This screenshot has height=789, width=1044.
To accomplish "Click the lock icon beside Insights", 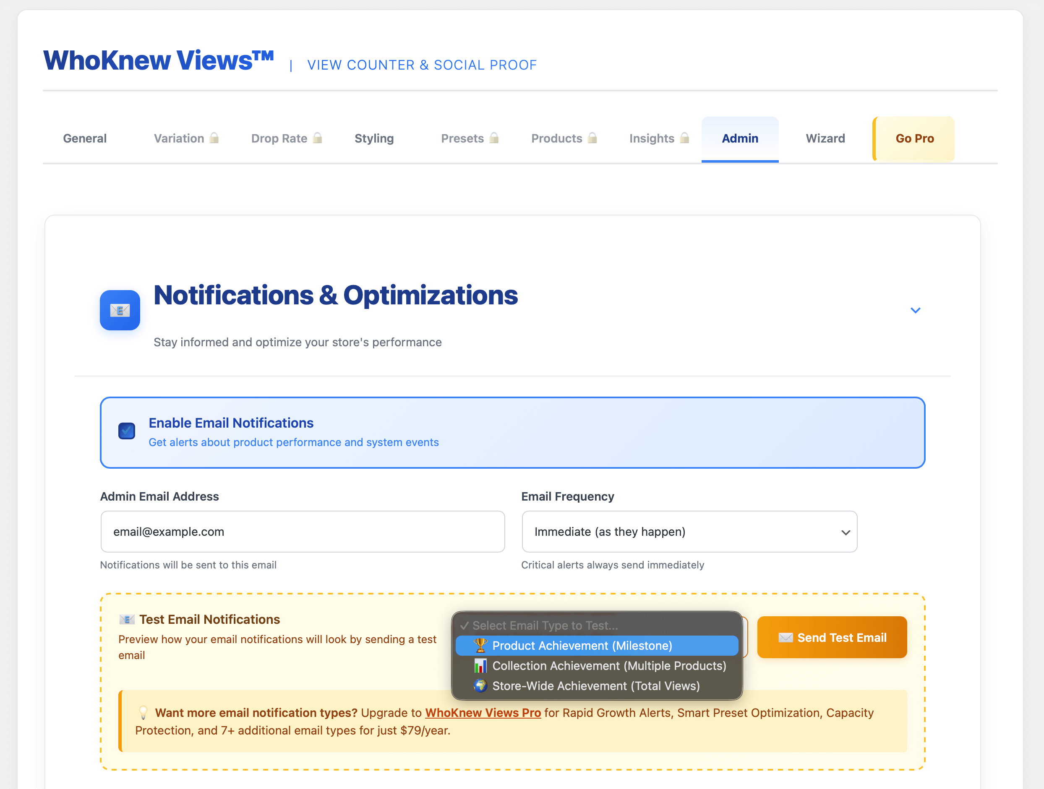I will (685, 138).
